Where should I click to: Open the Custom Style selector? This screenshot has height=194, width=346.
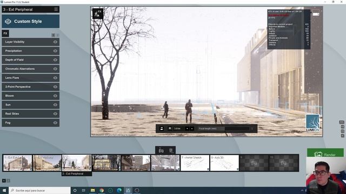pos(31,22)
